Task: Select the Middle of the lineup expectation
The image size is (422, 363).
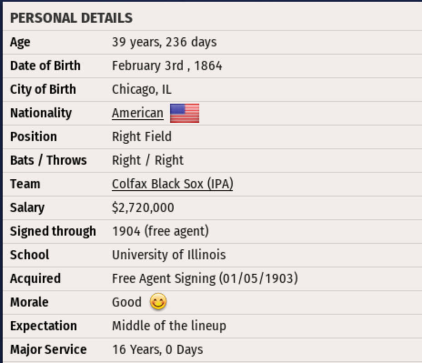Action: point(169,326)
